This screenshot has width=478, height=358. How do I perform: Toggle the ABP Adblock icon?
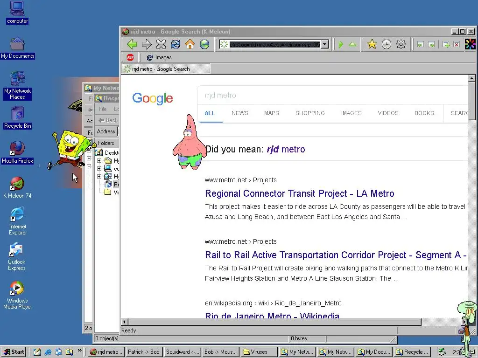click(x=130, y=57)
